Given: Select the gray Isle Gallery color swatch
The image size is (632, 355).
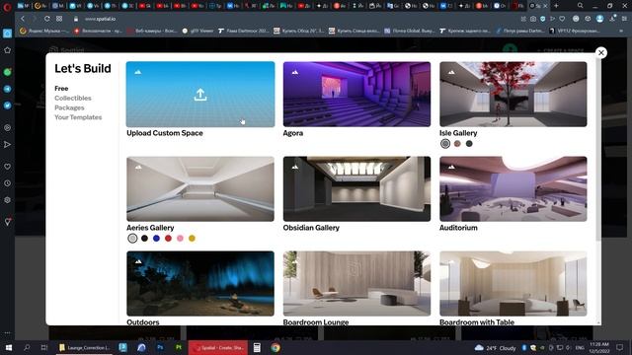Looking at the screenshot, I should click(x=445, y=144).
